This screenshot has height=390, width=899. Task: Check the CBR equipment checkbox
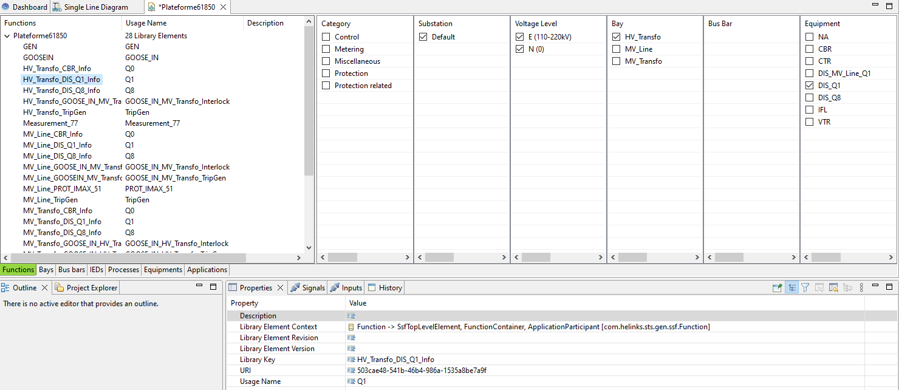[808, 49]
